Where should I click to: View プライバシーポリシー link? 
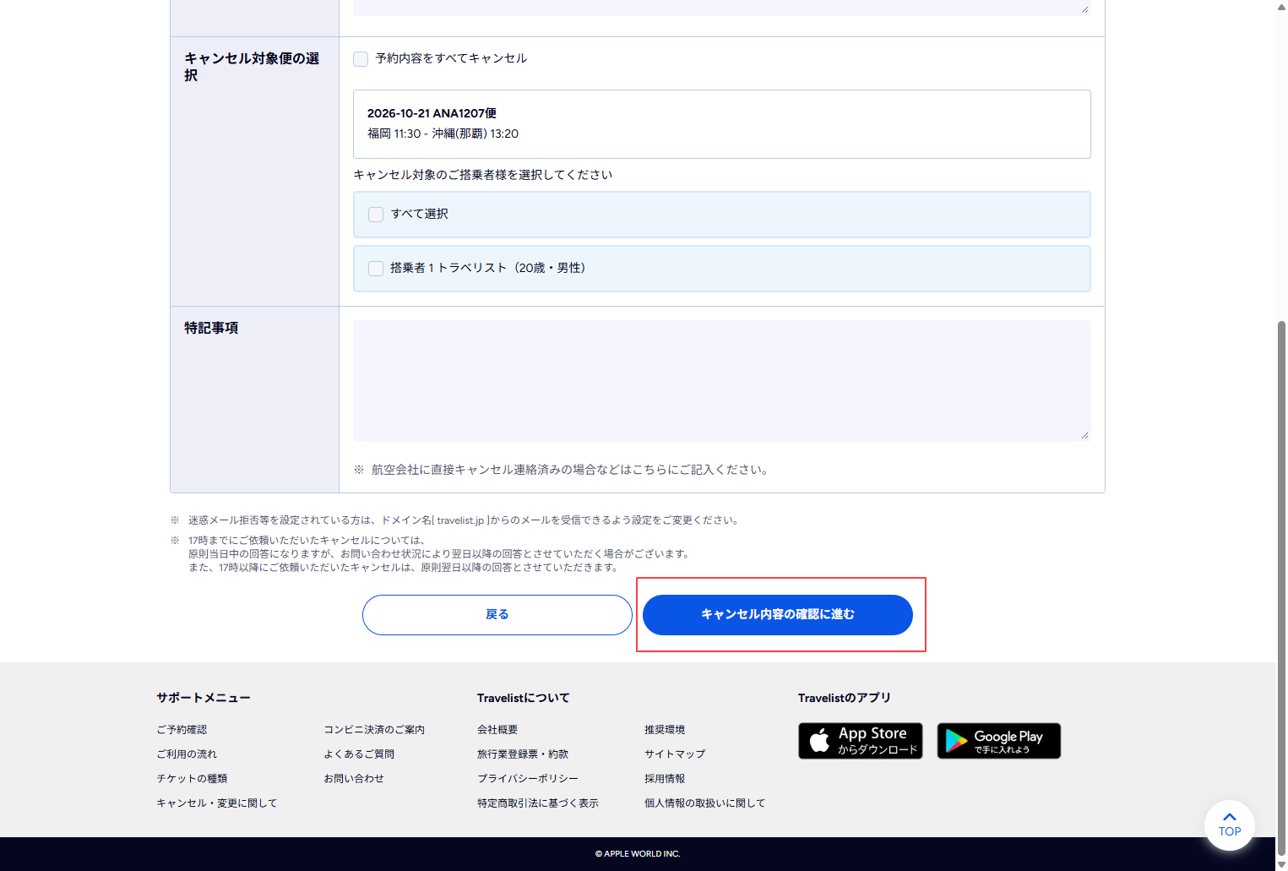click(x=528, y=779)
